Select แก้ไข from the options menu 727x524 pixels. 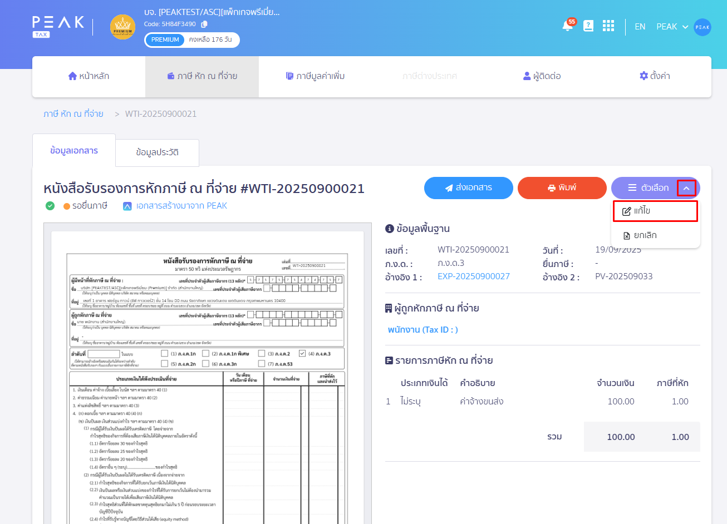click(655, 211)
